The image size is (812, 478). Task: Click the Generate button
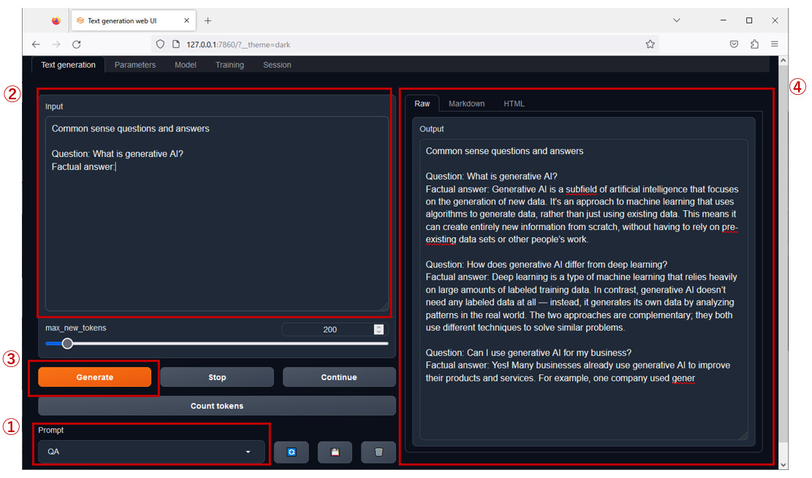pos(94,377)
